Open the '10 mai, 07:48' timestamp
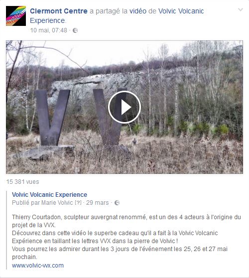This screenshot has width=249, height=278. [49, 30]
